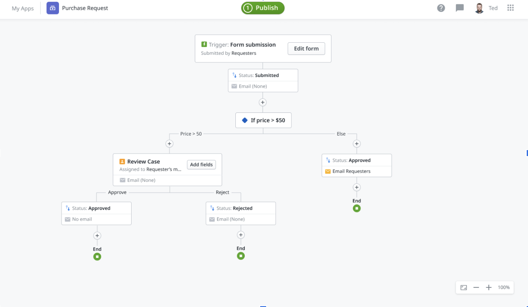
Task: Open the help question mark icon
Action: [x=441, y=8]
